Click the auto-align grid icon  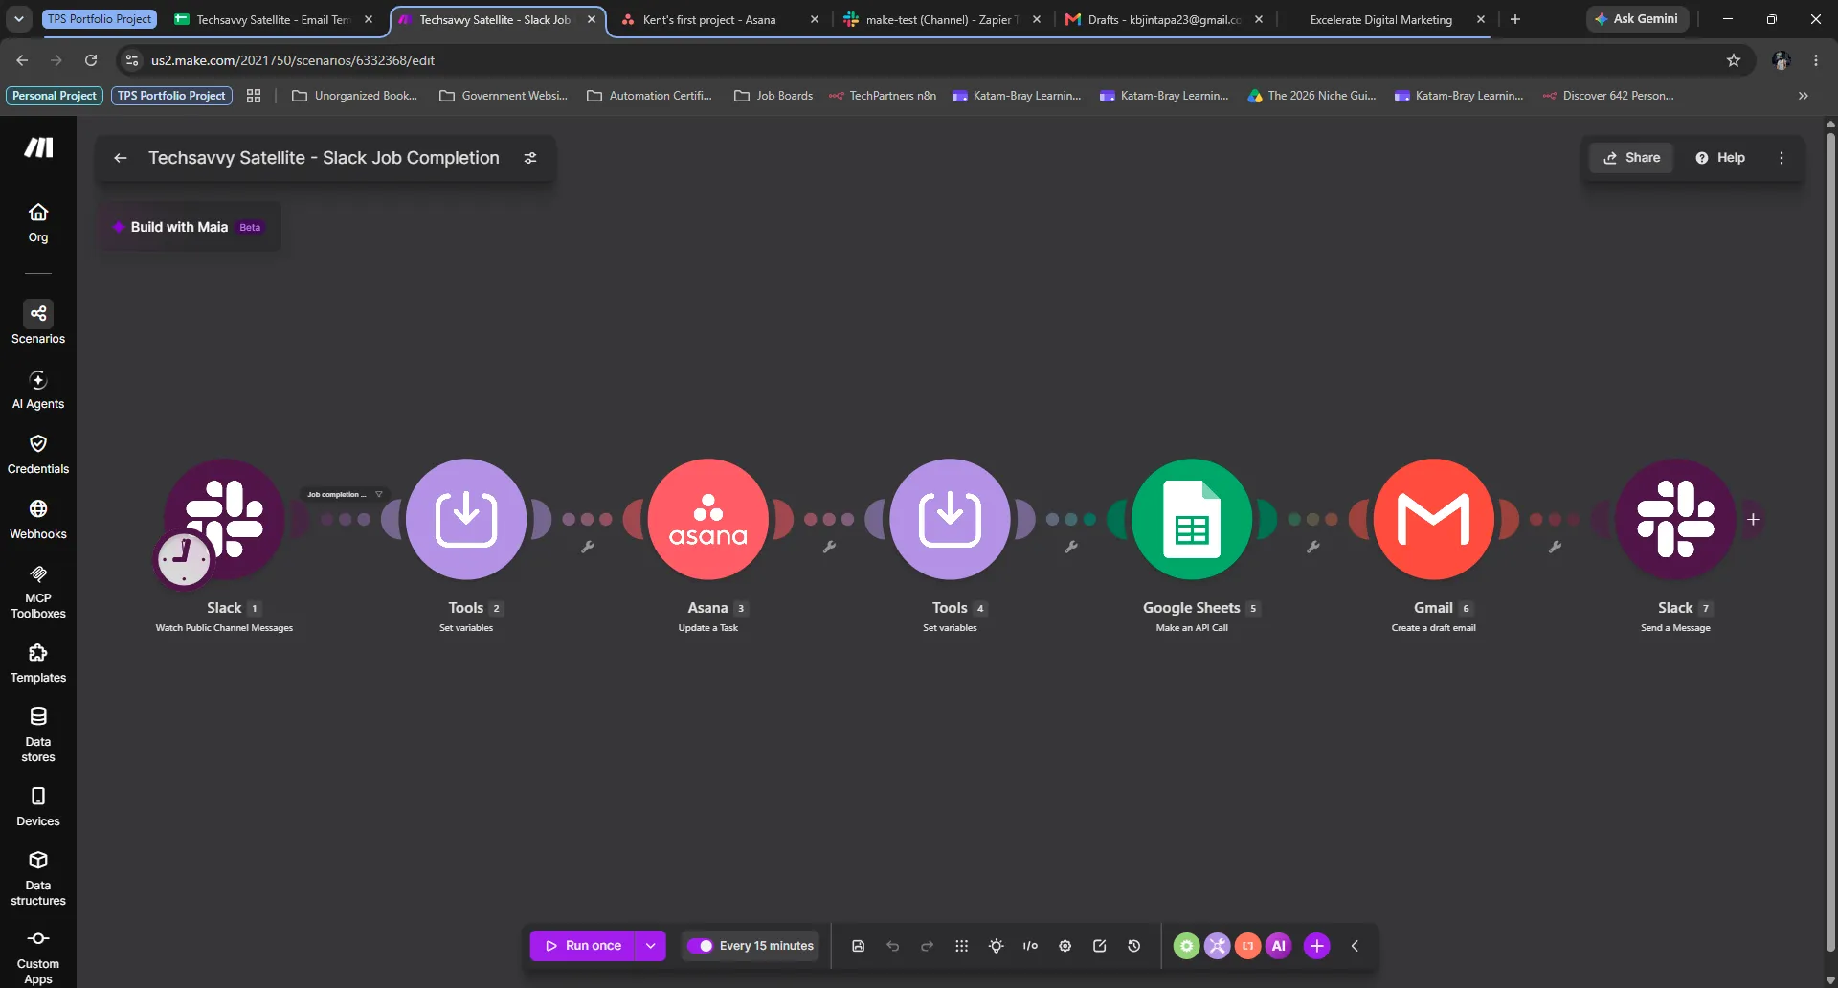click(962, 946)
